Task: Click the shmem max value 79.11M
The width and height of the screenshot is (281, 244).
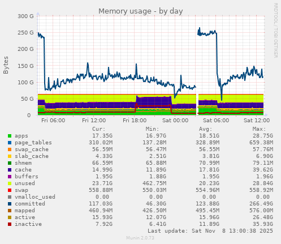Action: (263, 163)
